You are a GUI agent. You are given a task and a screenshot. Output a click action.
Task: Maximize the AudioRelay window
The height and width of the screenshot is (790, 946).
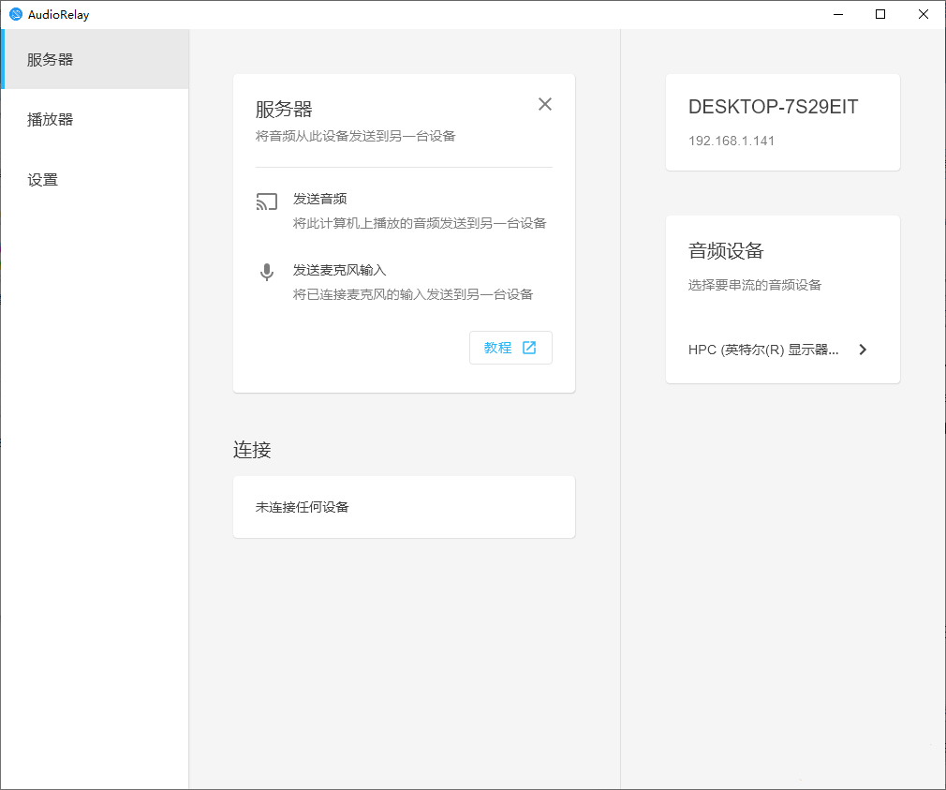tap(880, 14)
